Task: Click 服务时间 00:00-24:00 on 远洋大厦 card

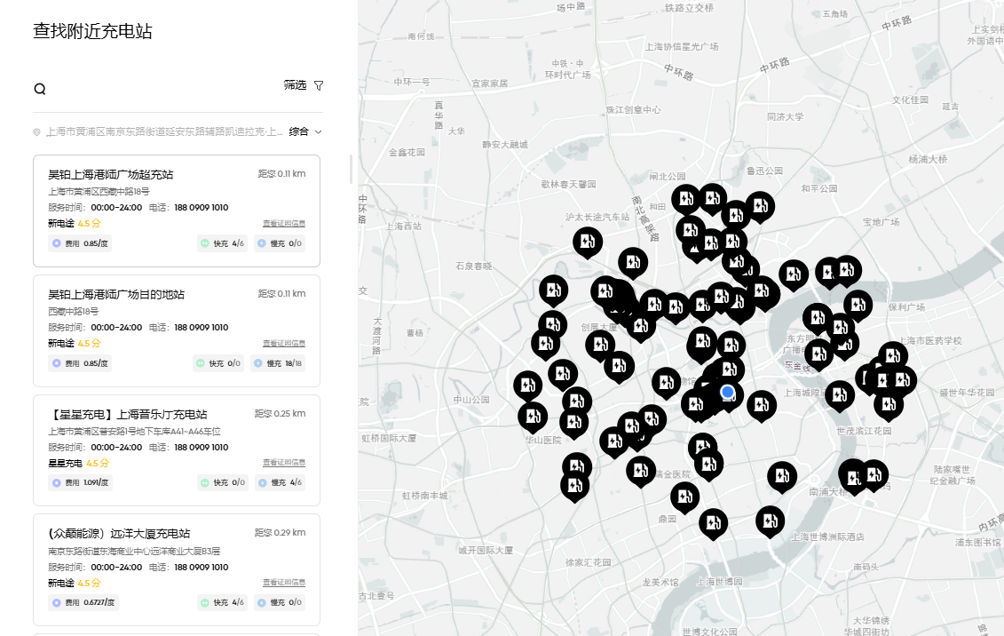Action: [x=95, y=567]
